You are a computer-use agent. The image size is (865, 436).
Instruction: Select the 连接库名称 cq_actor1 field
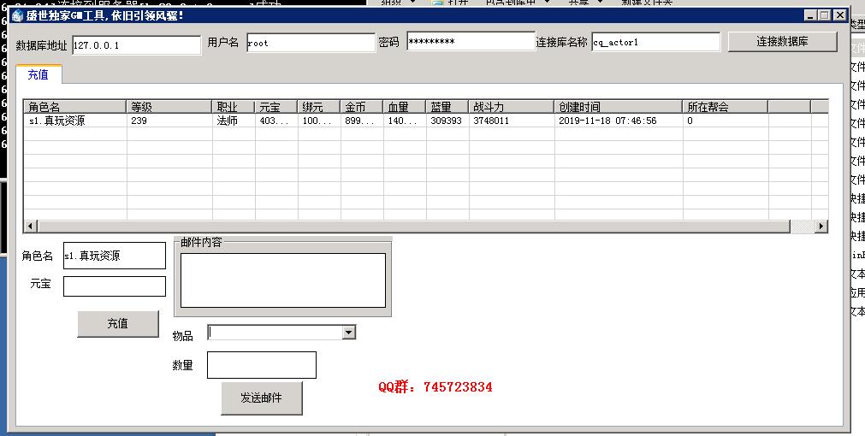click(x=655, y=42)
